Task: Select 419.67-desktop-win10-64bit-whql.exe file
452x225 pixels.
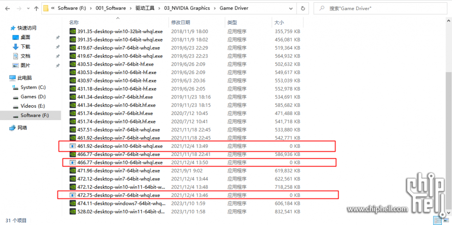Action: tap(120, 56)
